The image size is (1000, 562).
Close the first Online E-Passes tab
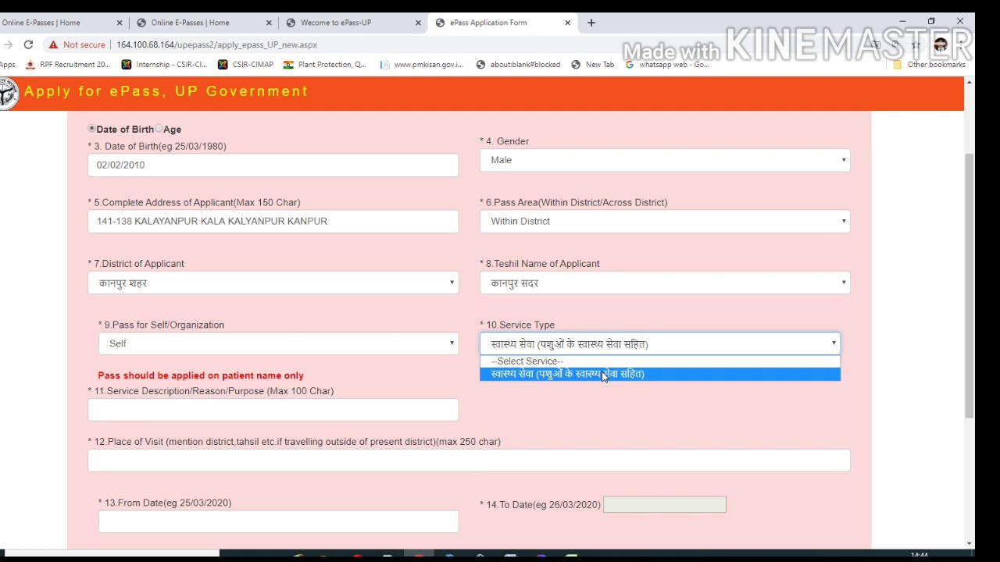[120, 23]
